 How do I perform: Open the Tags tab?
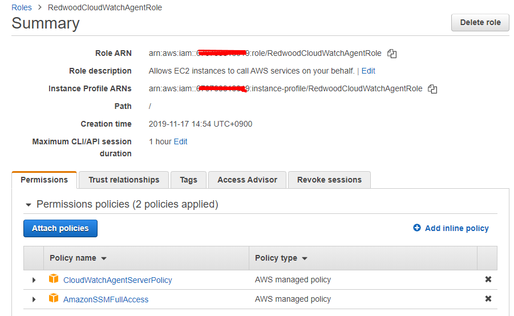tap(188, 180)
